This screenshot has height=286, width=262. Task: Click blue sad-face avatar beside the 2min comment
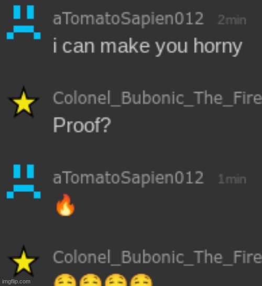[24, 22]
